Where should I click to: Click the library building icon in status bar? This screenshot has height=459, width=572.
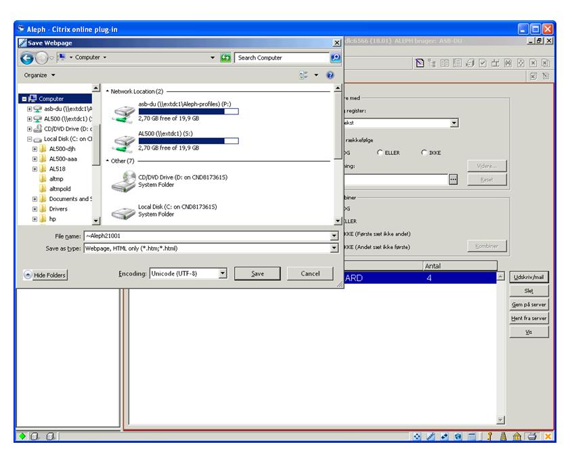pyautogui.click(x=516, y=437)
